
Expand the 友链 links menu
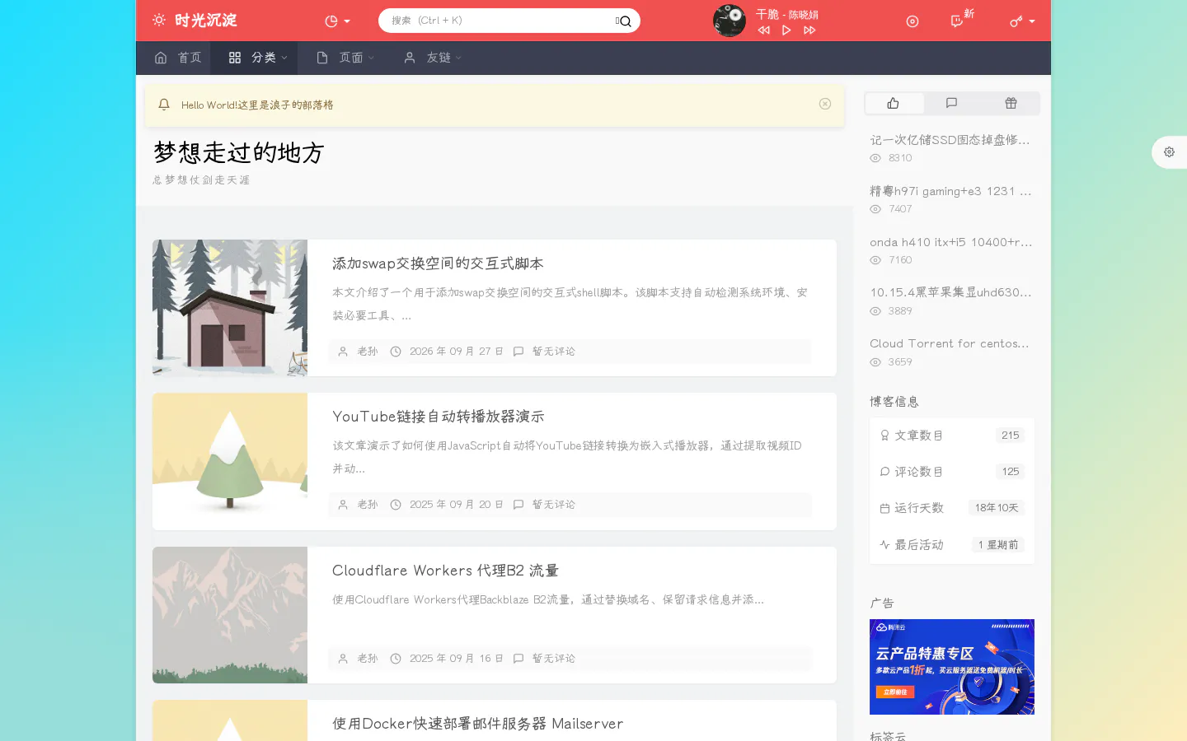[x=433, y=58]
